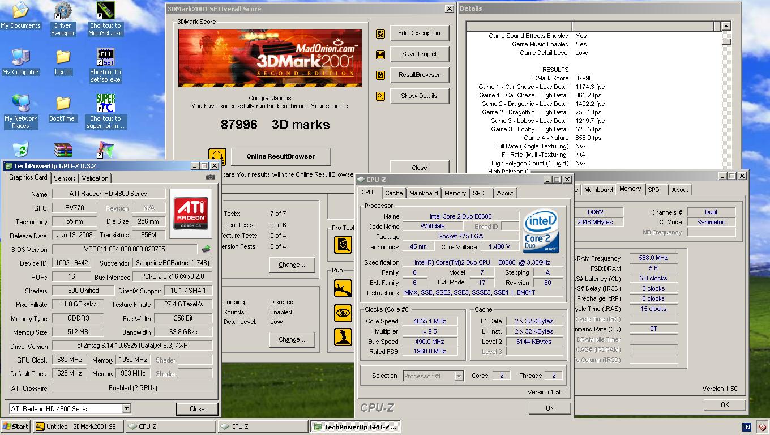Click the GPU Clock '685 MHz' value
The image size is (770, 435).
tap(69, 360)
